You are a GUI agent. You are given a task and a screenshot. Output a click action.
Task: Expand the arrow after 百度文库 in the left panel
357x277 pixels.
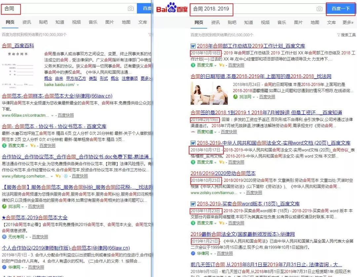[x=27, y=146]
